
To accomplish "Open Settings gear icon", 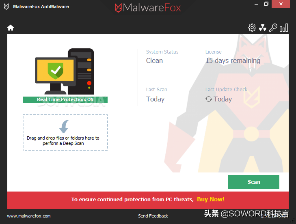I will [x=252, y=28].
